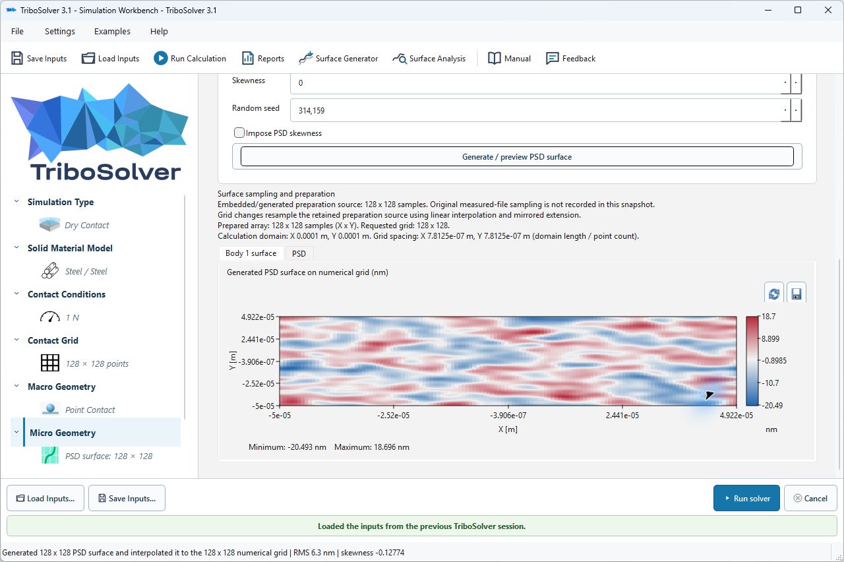Click the Run solver button
The image size is (844, 562).
pos(746,498)
